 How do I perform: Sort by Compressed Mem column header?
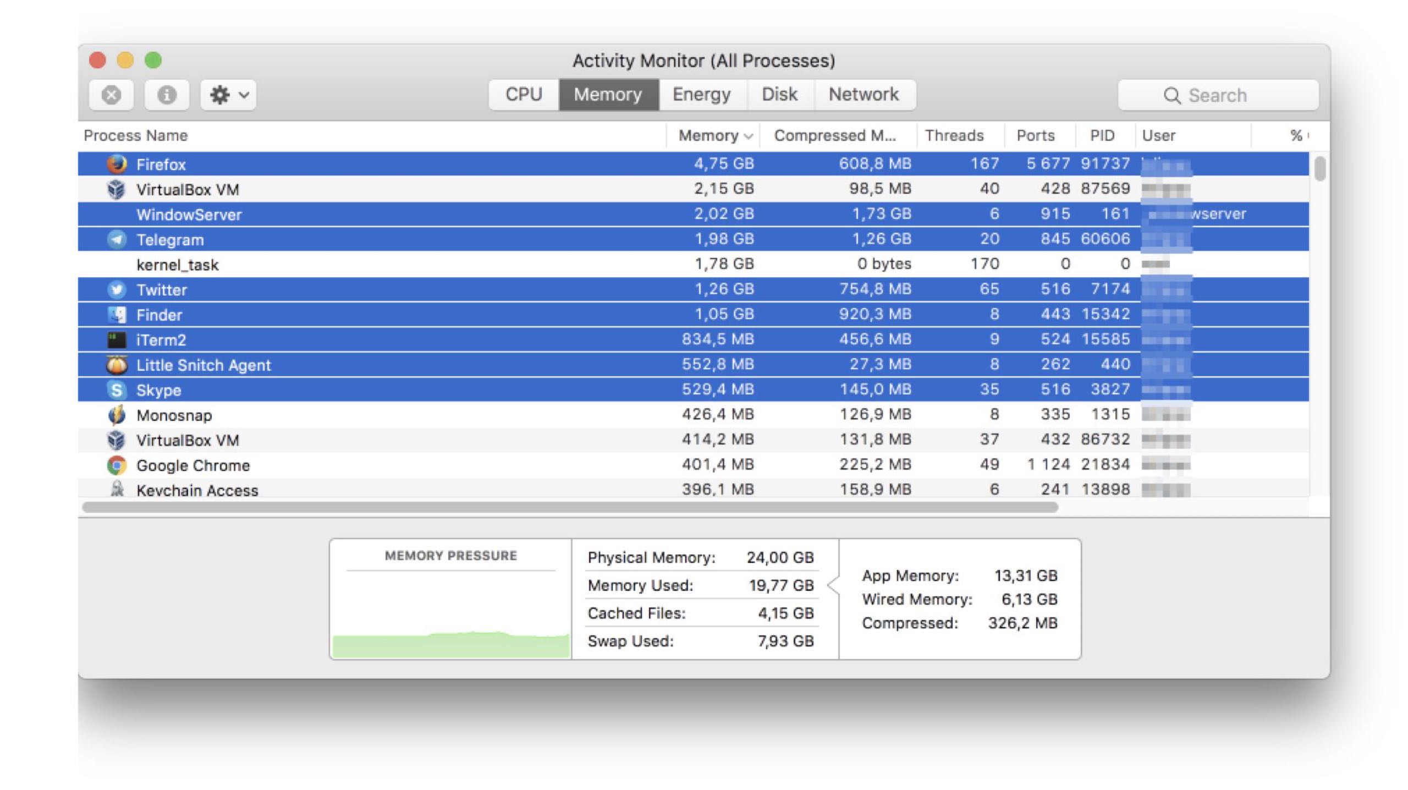point(834,135)
